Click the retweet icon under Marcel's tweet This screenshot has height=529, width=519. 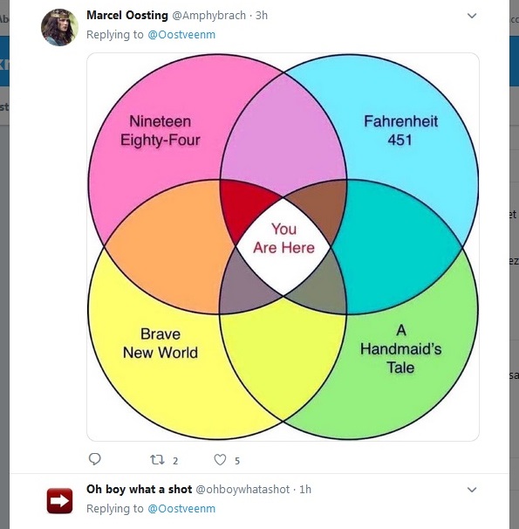[157, 459]
